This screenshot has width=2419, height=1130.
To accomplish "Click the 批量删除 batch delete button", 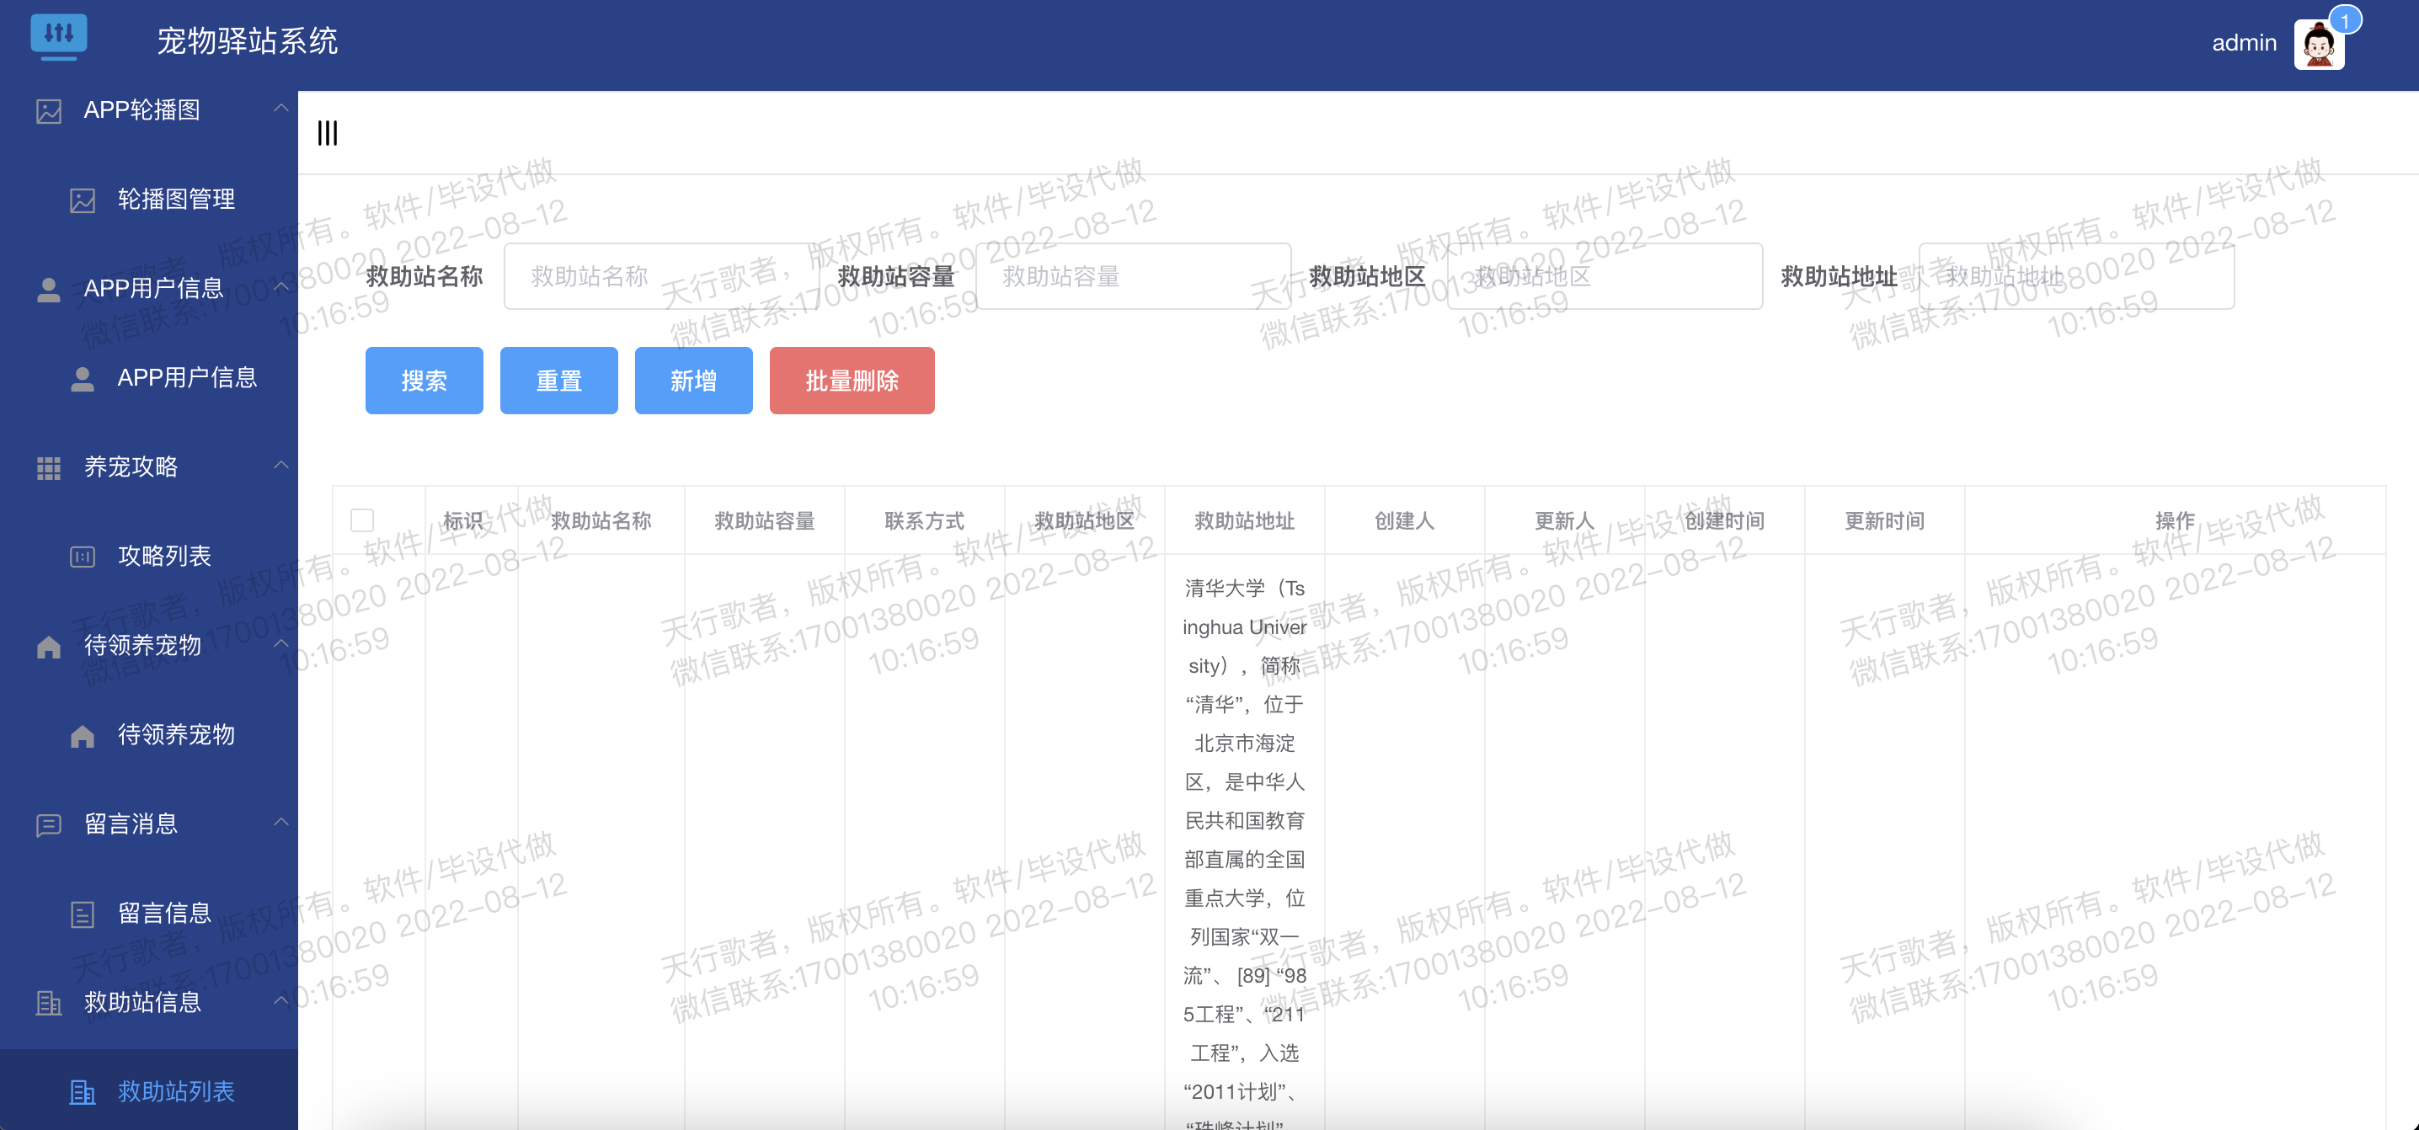I will coord(851,380).
